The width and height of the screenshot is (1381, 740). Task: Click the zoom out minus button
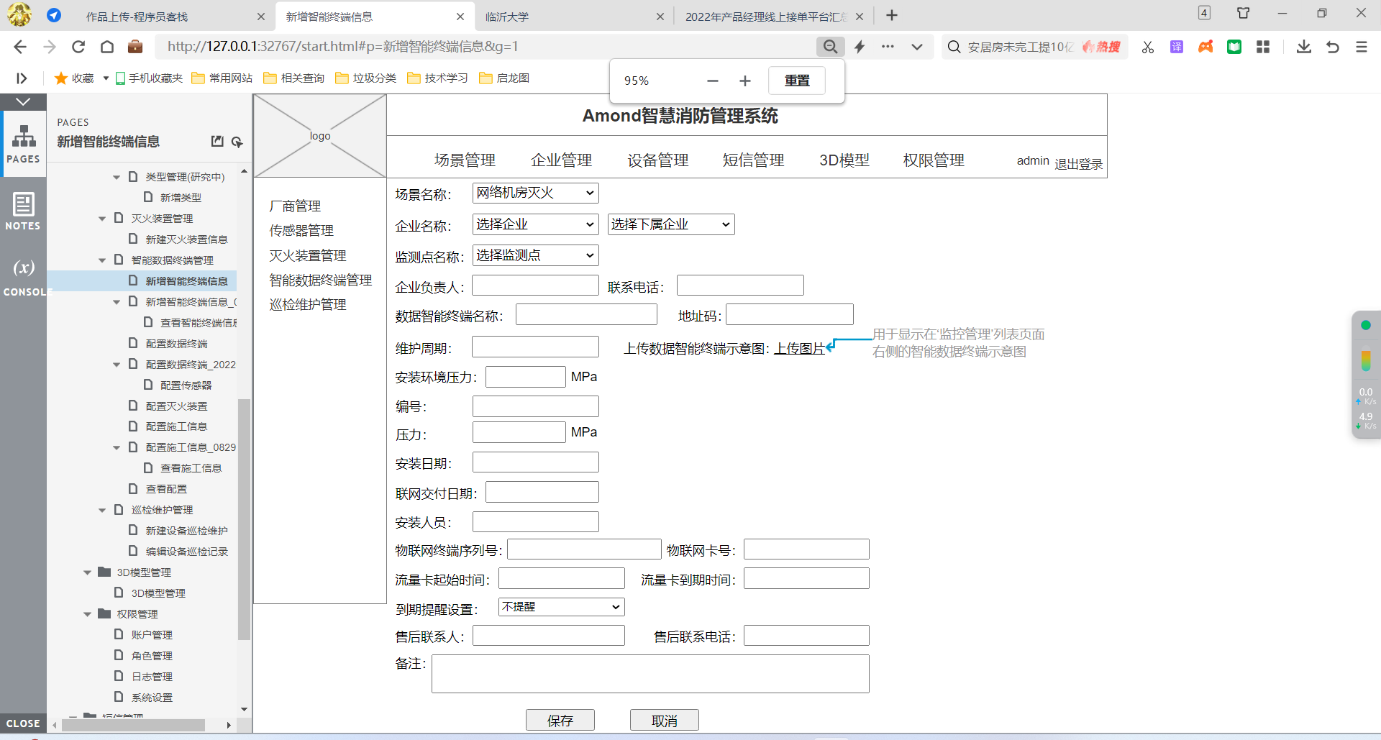pos(713,81)
